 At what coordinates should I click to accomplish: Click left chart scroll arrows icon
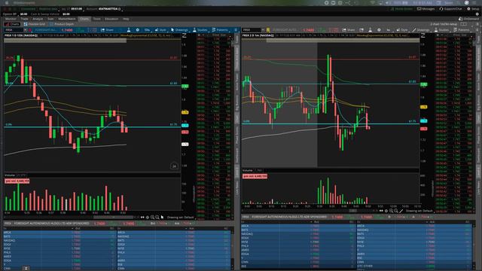click(x=142, y=218)
